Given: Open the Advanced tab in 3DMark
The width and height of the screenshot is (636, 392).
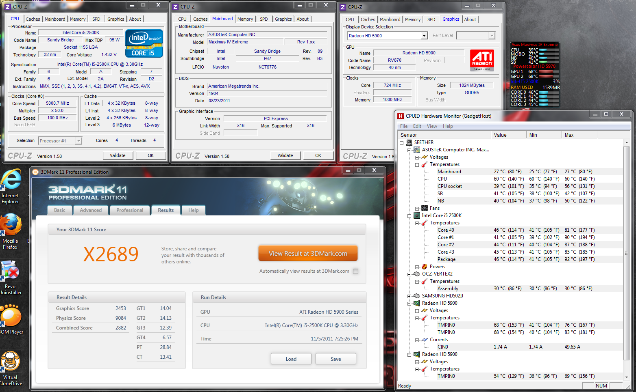Looking at the screenshot, I should coord(91,210).
